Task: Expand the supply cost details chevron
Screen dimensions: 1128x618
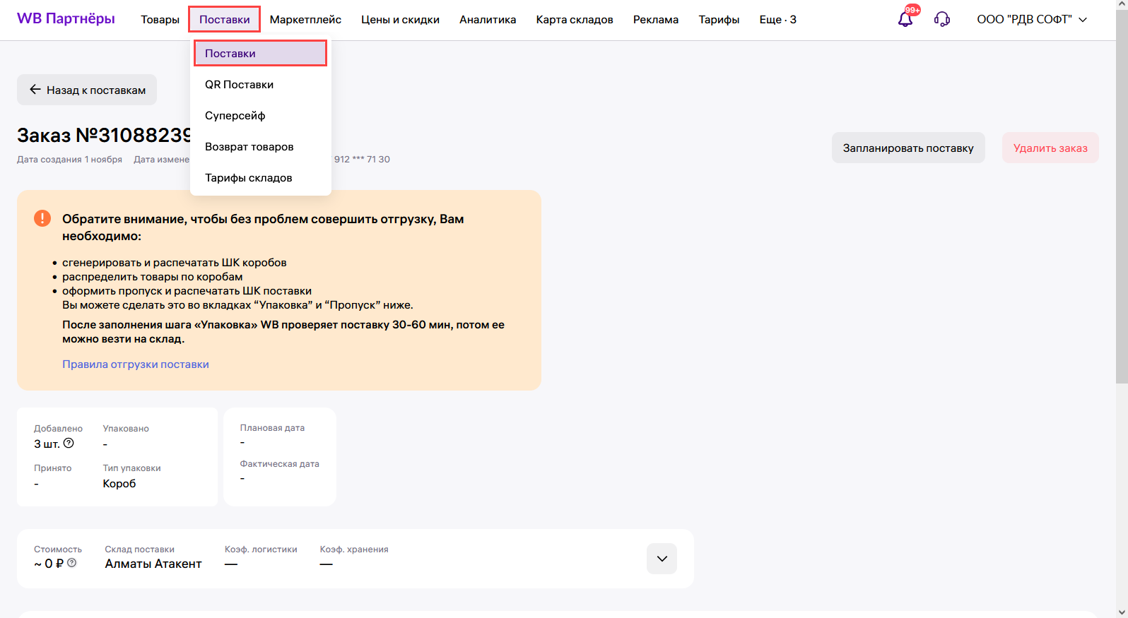Action: point(662,559)
